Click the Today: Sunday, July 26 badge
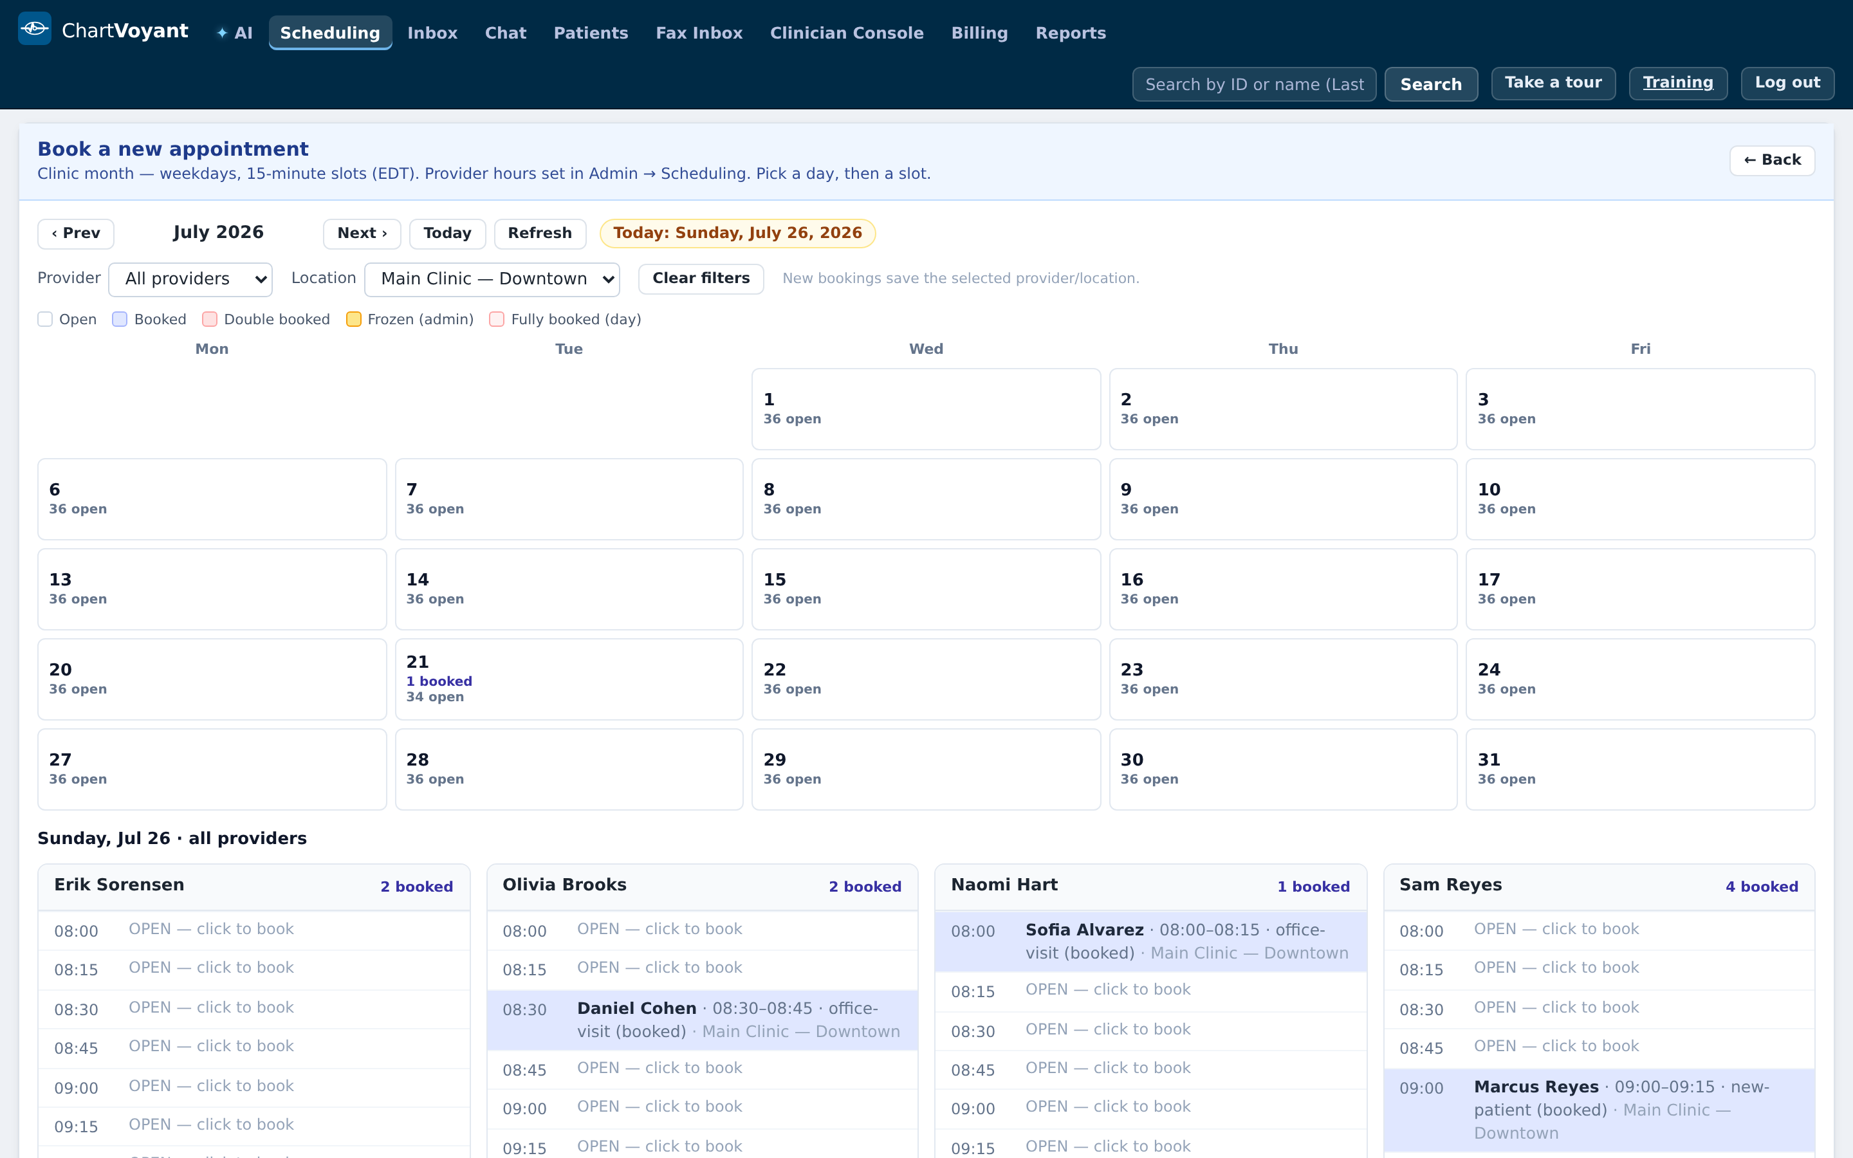This screenshot has width=1853, height=1158. point(737,234)
